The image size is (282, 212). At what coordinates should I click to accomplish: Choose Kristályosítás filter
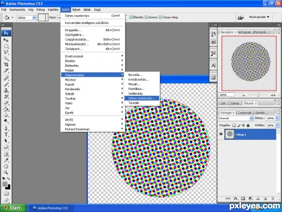click(142, 80)
